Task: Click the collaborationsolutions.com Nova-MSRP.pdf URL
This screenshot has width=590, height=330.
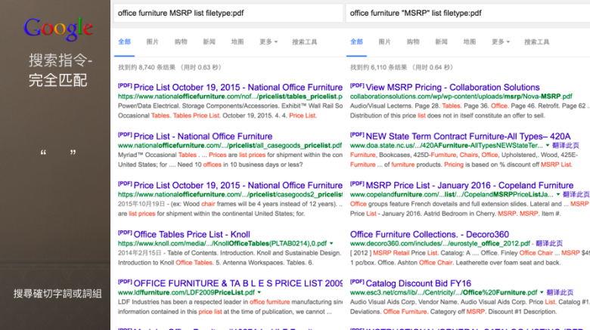Action: coord(461,97)
